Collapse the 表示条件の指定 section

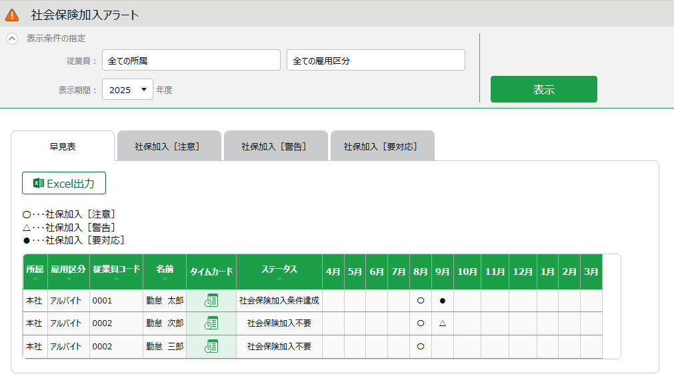12,39
